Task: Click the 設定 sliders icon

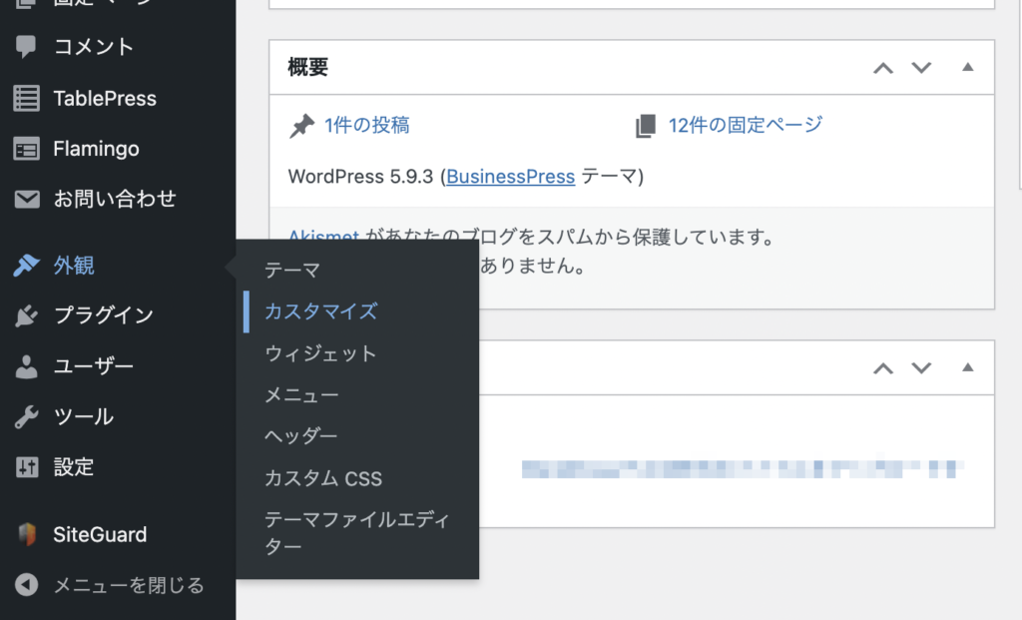Action: pyautogui.click(x=27, y=467)
